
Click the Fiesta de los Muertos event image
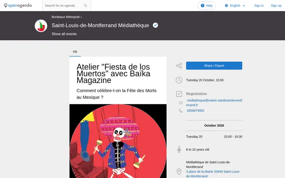click(x=118, y=141)
